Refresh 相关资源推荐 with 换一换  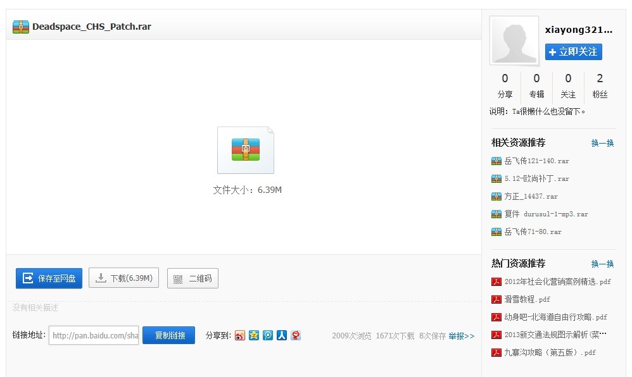(x=602, y=143)
